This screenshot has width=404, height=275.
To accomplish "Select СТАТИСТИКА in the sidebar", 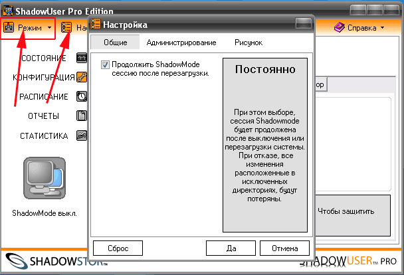I will tap(44, 136).
